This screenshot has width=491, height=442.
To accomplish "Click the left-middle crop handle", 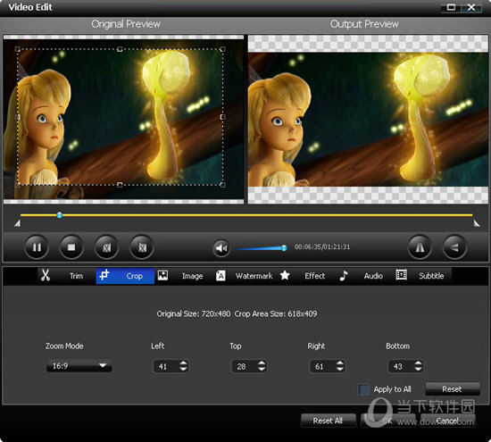I will pos(18,117).
